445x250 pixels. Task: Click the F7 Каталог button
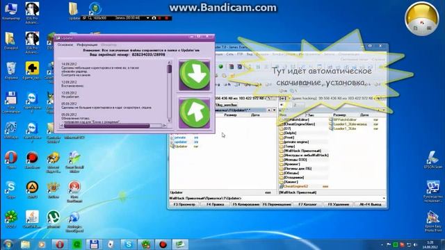tap(307, 204)
